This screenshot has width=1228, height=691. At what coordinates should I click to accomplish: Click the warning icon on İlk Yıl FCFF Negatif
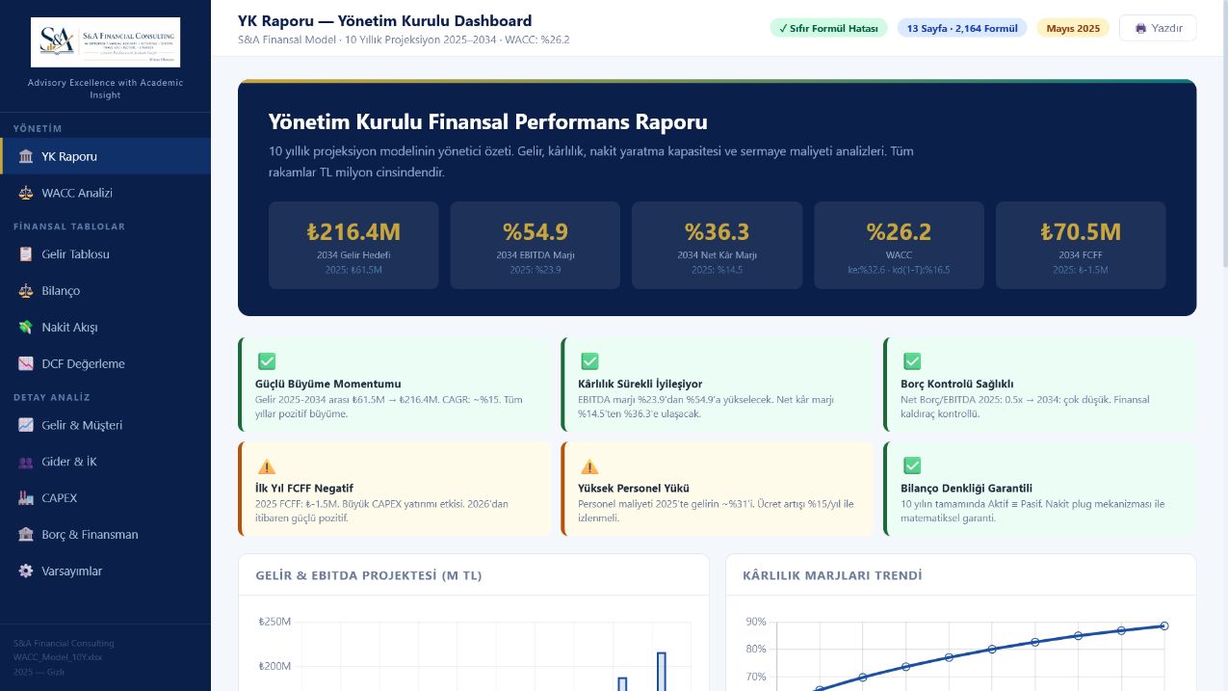tap(267, 465)
